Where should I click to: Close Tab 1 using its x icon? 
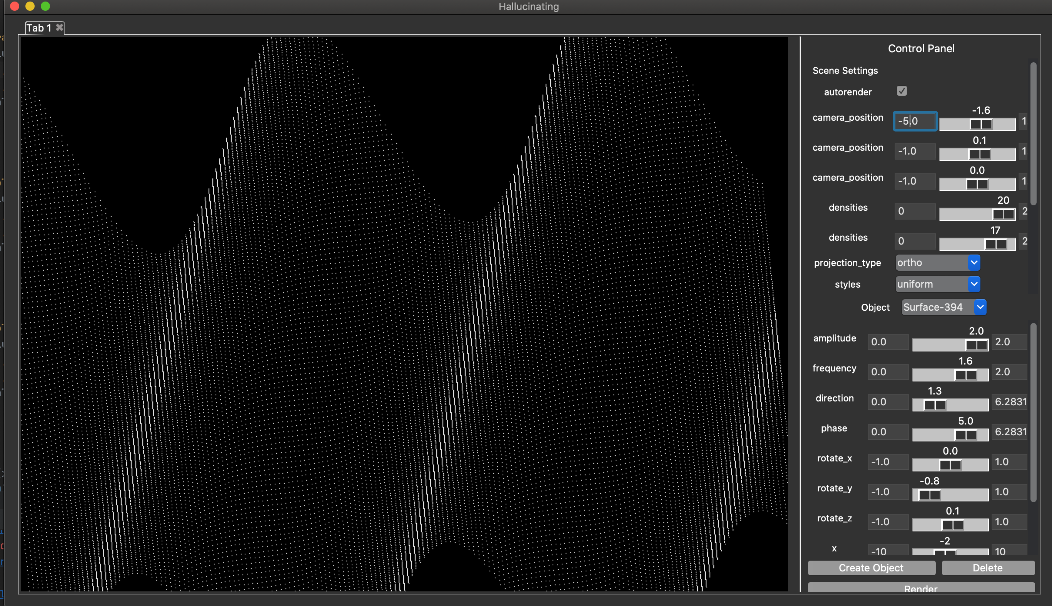click(x=60, y=27)
